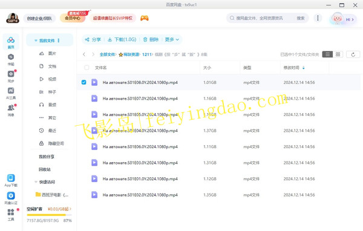Click the file icon of S01E02 video
This screenshot has width=363, height=231.
click(x=94, y=195)
